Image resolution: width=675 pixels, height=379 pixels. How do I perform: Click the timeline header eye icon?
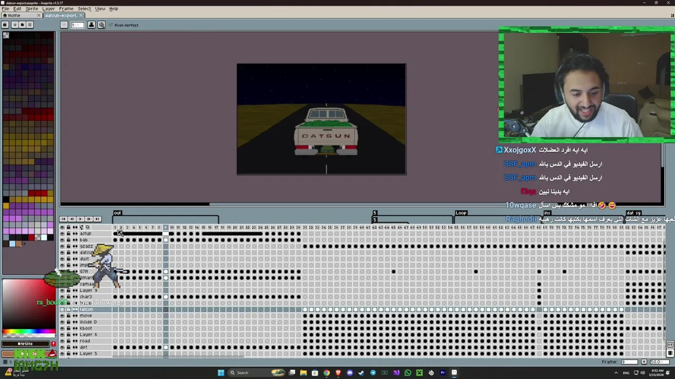62,227
